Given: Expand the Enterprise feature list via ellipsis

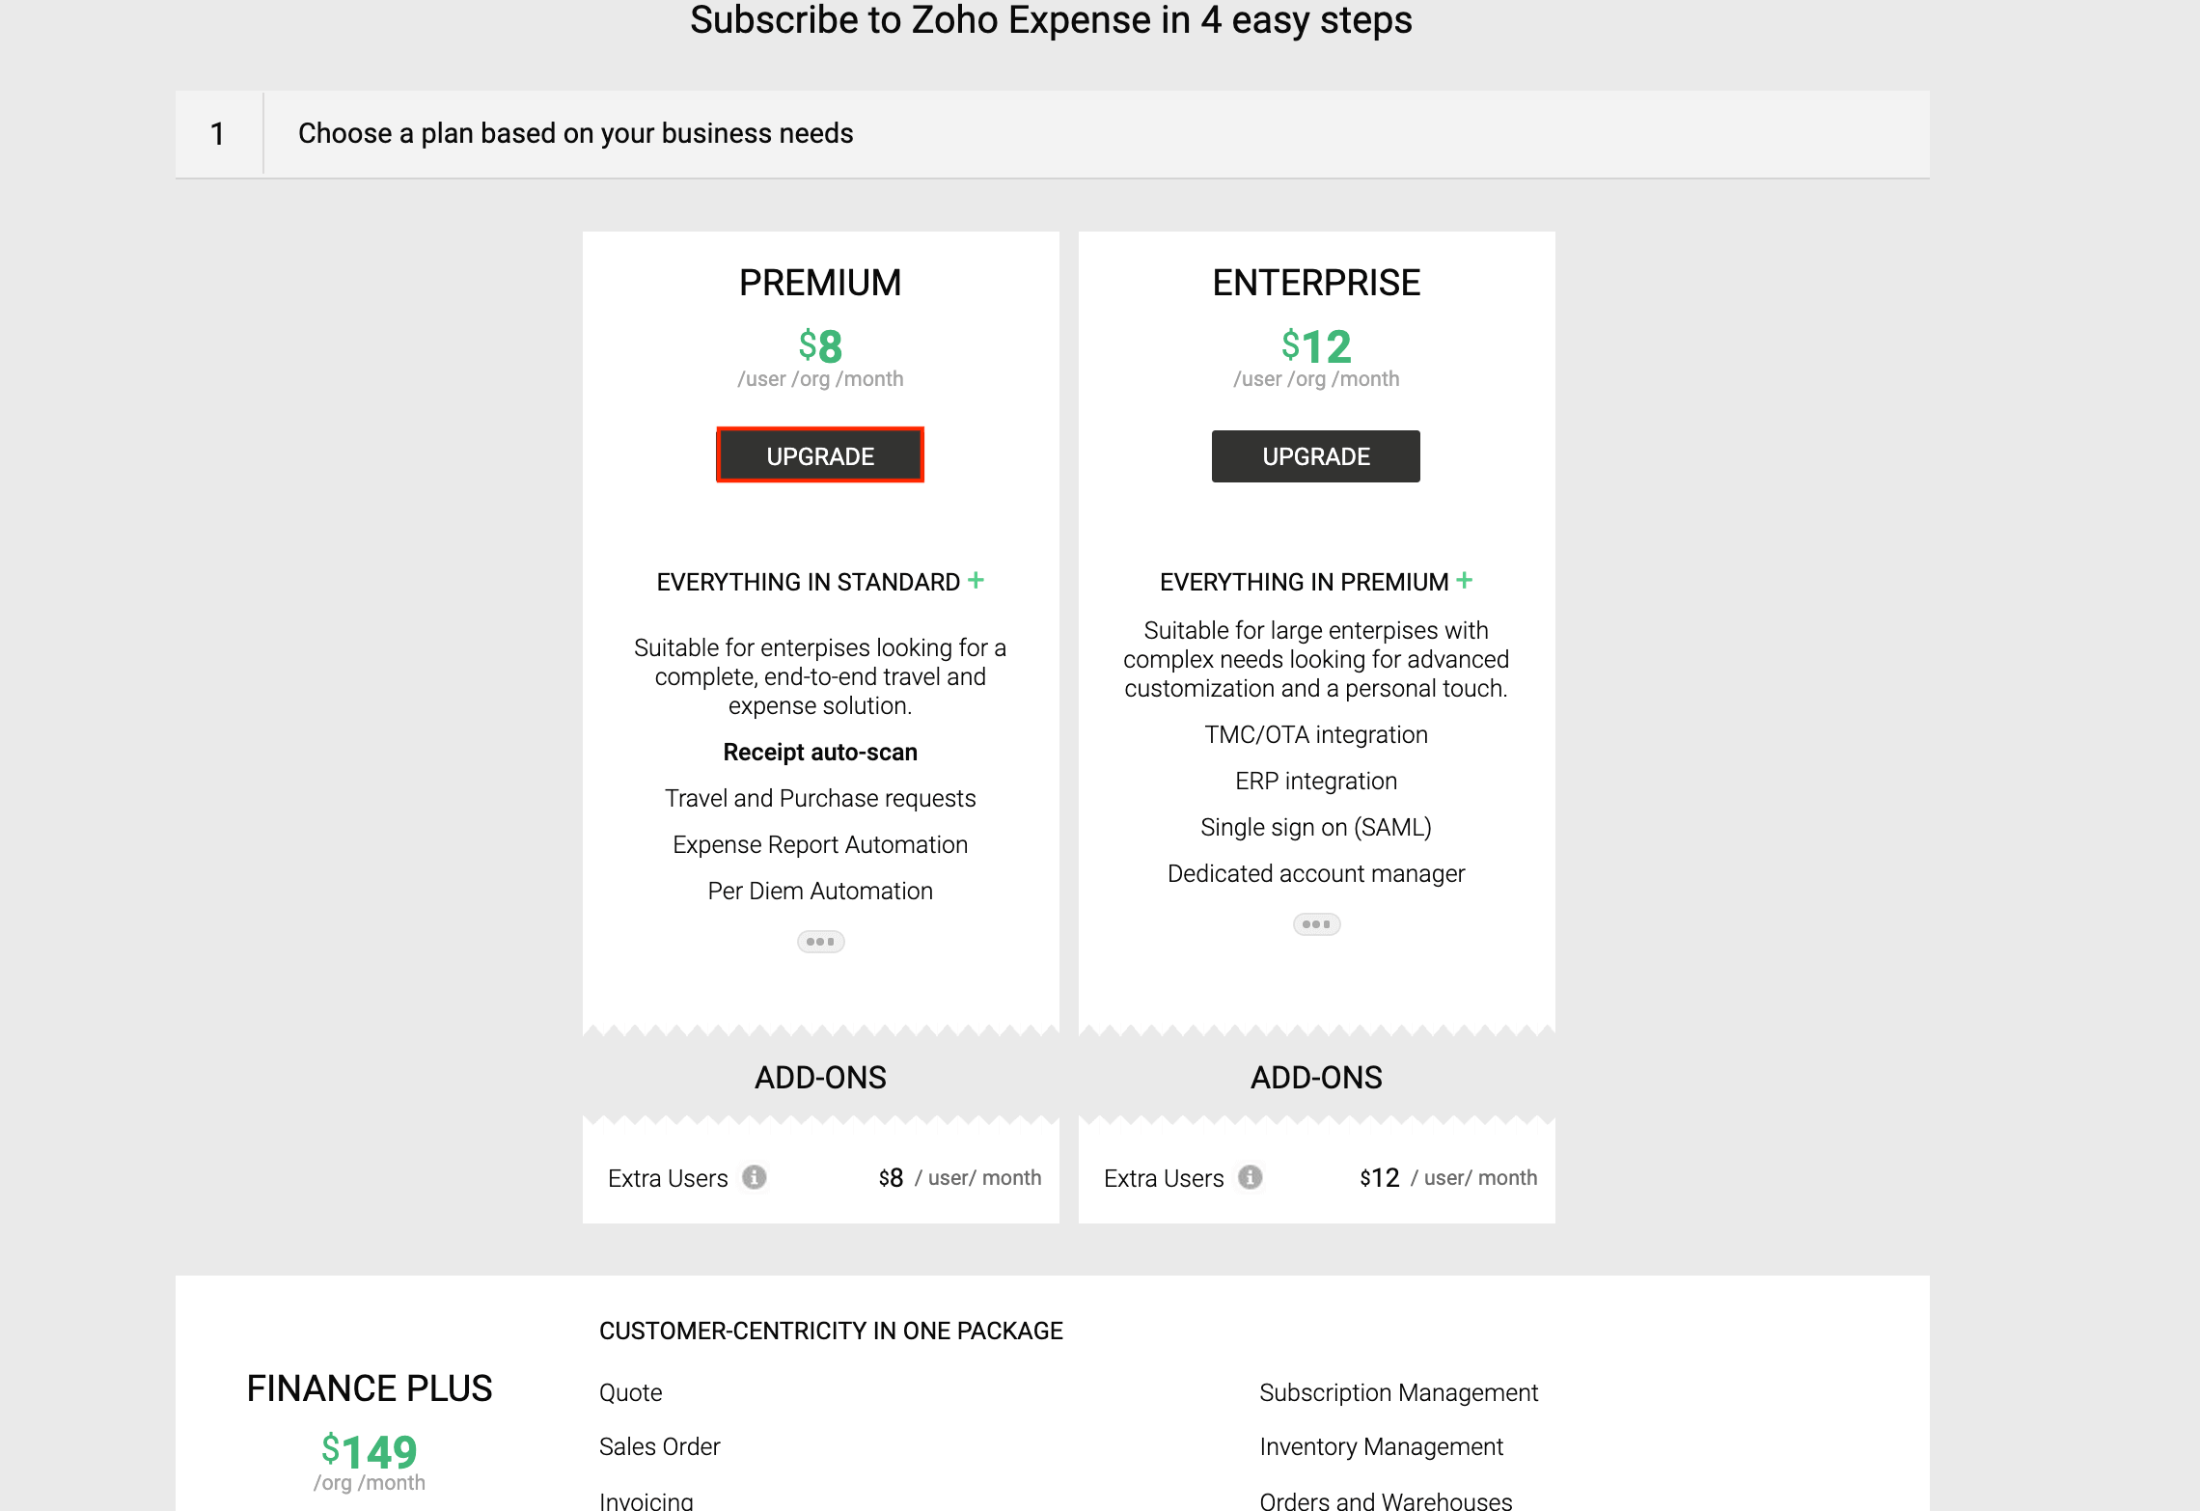Looking at the screenshot, I should pyautogui.click(x=1316, y=923).
